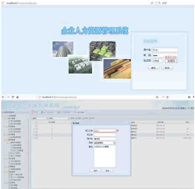The image size is (195, 189).
Task: Click the 取消 button on the login form
Action: pos(167,68)
